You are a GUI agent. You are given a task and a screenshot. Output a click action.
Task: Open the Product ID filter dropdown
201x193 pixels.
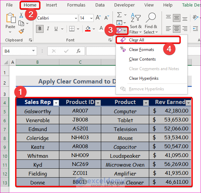98,103
